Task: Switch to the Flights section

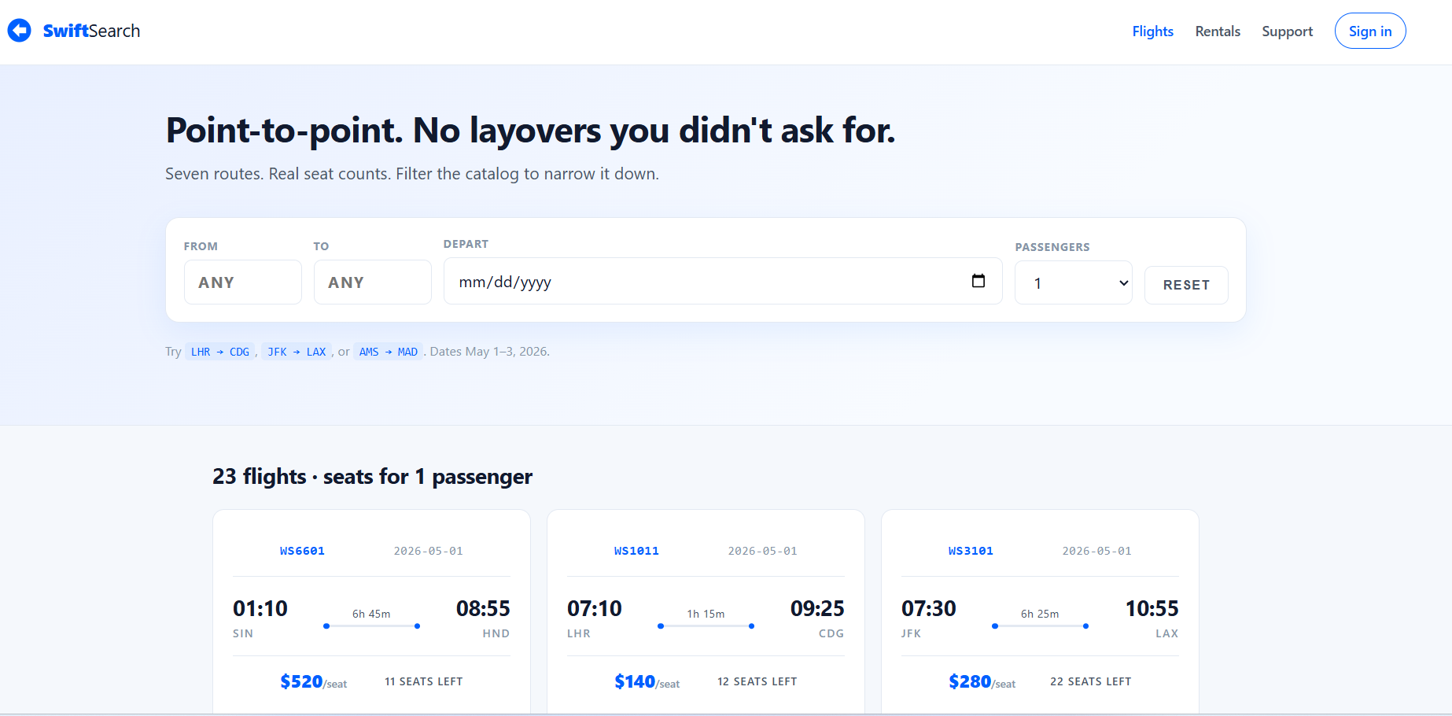Action: coord(1152,31)
